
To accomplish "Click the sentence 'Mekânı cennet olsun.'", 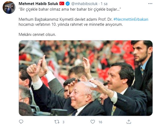I will pyautogui.click(x=37, y=35).
